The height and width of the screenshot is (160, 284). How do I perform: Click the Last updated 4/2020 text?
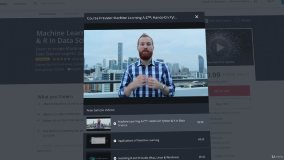tap(49, 69)
